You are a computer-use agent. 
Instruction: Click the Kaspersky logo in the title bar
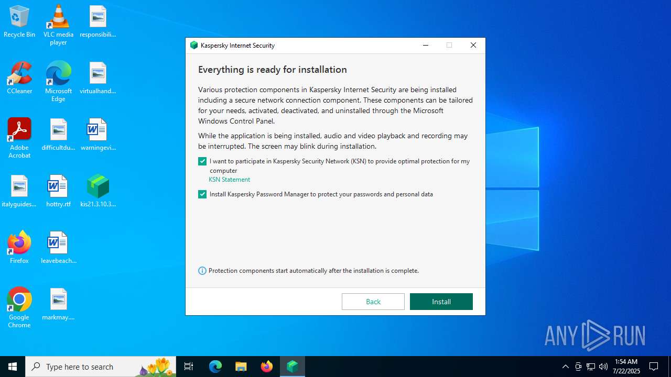194,46
